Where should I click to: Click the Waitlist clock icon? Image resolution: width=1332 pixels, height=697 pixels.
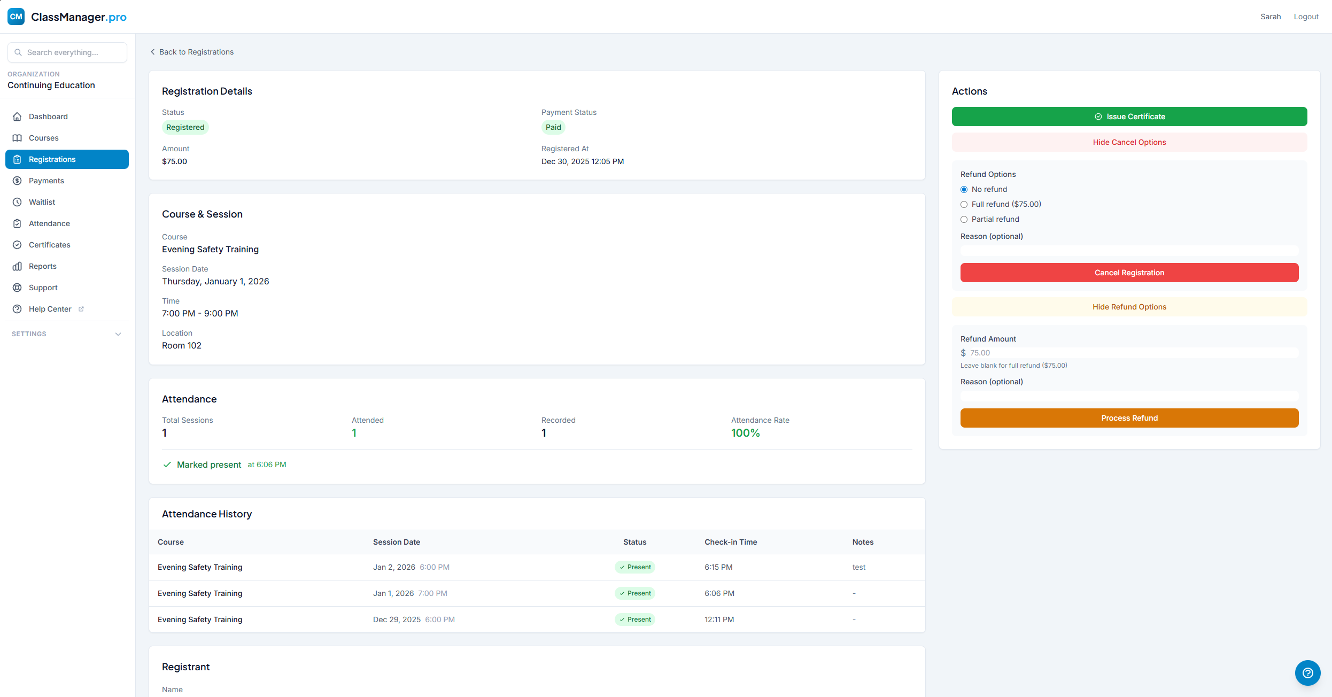pos(17,202)
